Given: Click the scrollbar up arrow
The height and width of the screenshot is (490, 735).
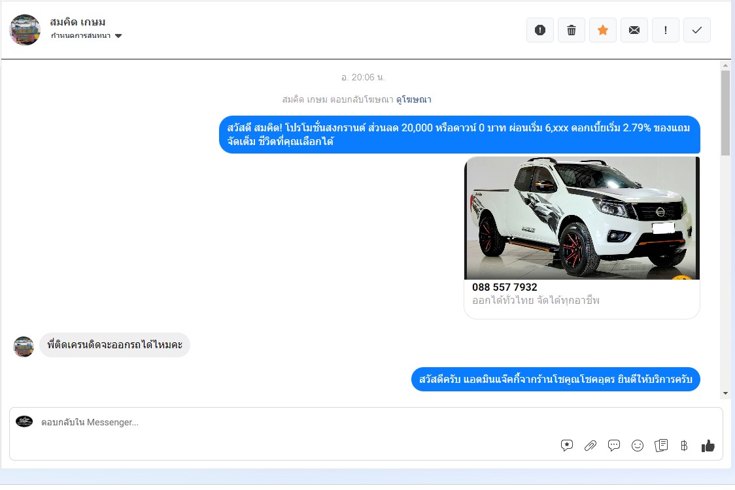Looking at the screenshot, I should [x=725, y=65].
